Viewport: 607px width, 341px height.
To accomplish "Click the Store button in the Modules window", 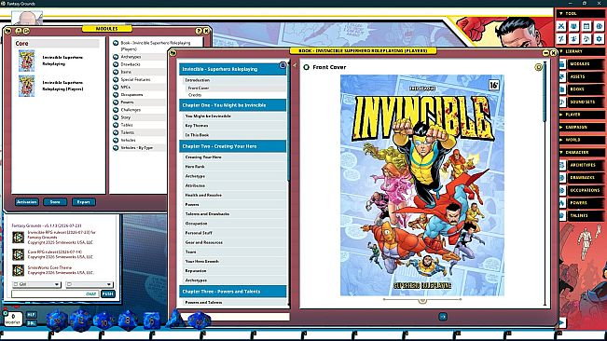I will click(x=55, y=202).
